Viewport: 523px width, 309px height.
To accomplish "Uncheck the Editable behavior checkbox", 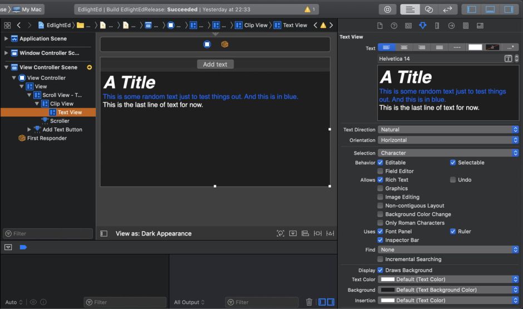I will [381, 163].
